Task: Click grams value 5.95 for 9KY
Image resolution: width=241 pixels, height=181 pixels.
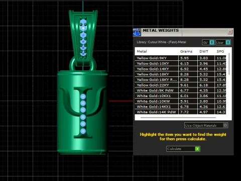Action: point(184,58)
